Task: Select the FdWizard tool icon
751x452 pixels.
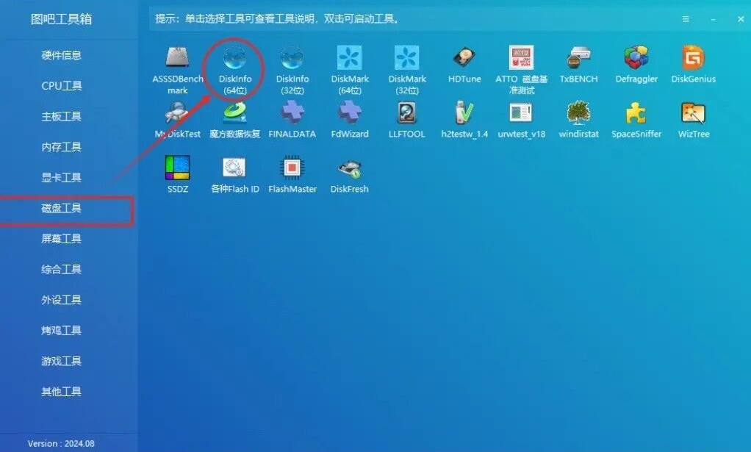Action: click(x=350, y=113)
